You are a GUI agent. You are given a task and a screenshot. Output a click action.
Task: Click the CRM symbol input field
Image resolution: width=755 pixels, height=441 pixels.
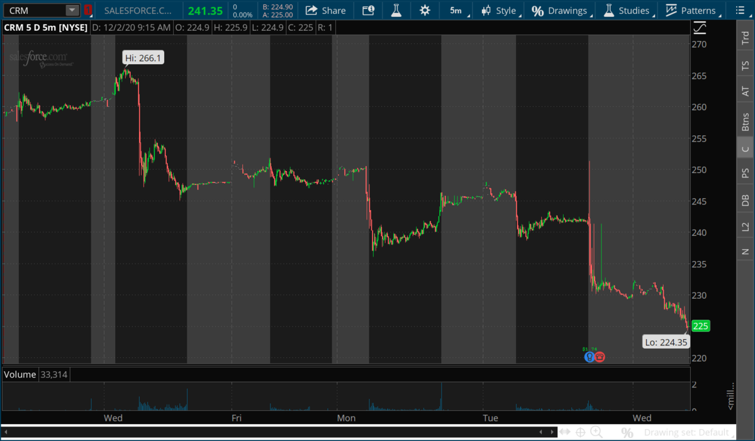(35, 10)
